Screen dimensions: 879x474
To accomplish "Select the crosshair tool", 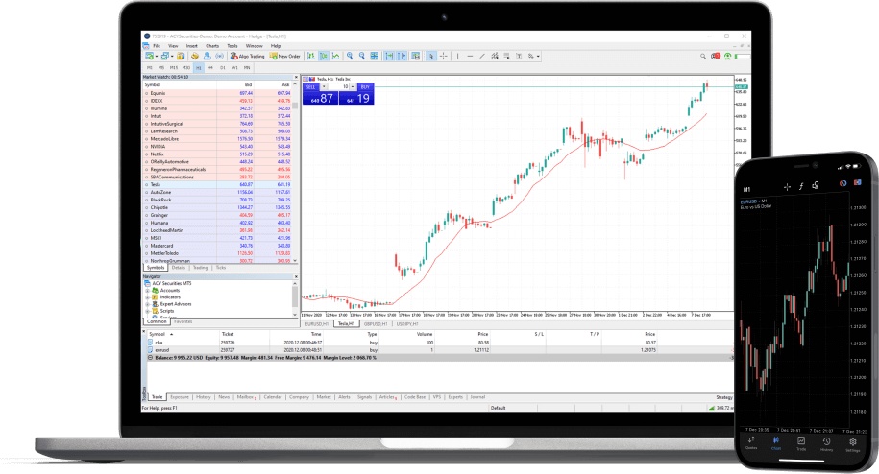I will tap(443, 56).
